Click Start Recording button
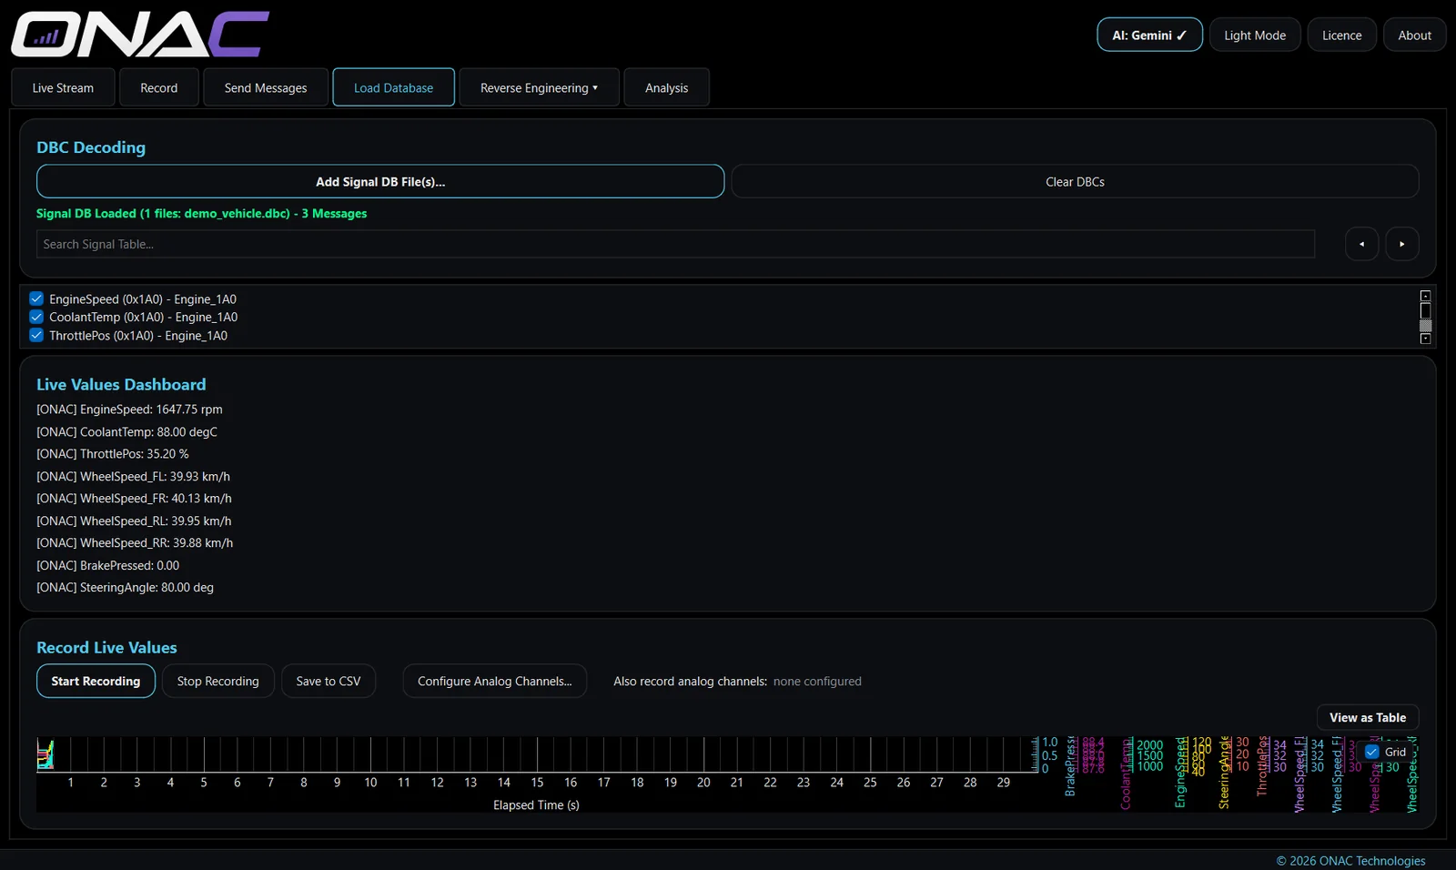1456x870 pixels. click(x=96, y=681)
